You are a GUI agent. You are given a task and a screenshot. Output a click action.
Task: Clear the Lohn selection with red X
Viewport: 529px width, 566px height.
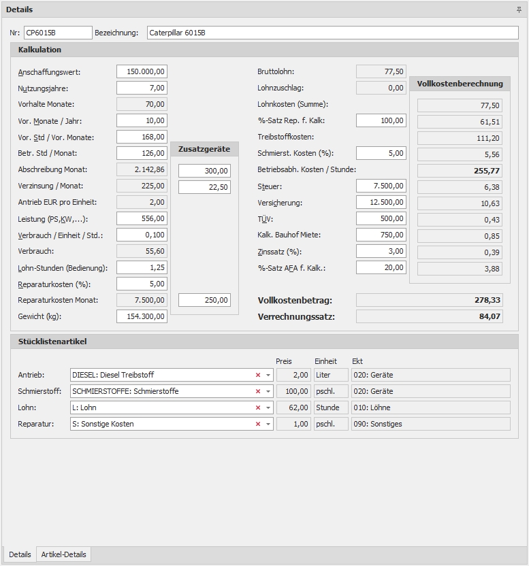tap(258, 407)
